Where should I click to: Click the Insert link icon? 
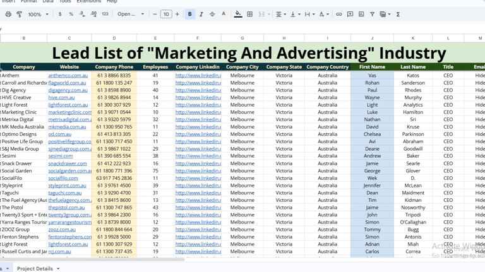tap(338, 14)
